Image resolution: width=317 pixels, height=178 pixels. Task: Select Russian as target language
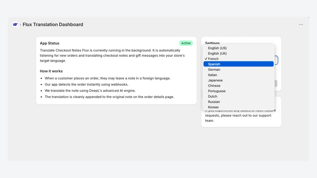pyautogui.click(x=239, y=102)
